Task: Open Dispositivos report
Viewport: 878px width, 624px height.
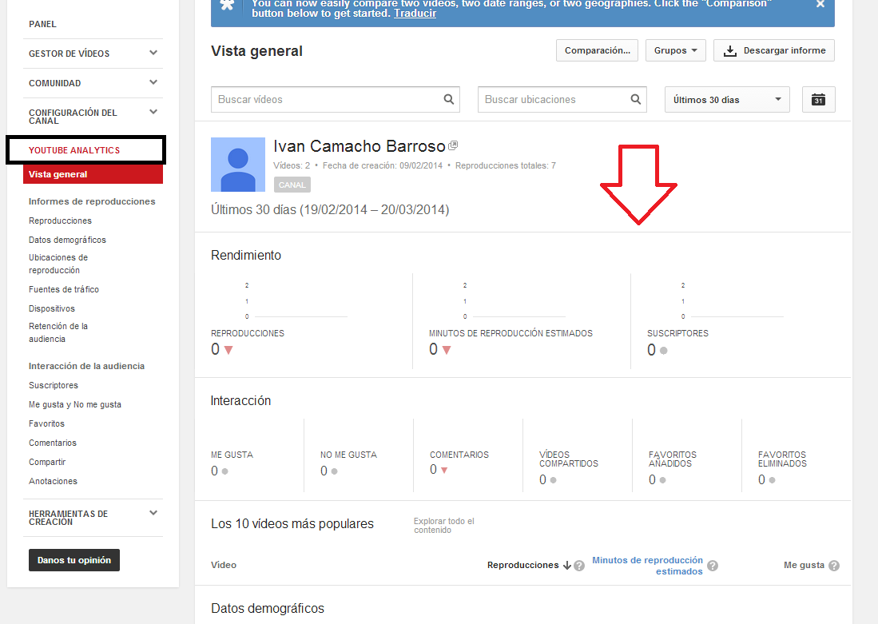Action: (51, 308)
